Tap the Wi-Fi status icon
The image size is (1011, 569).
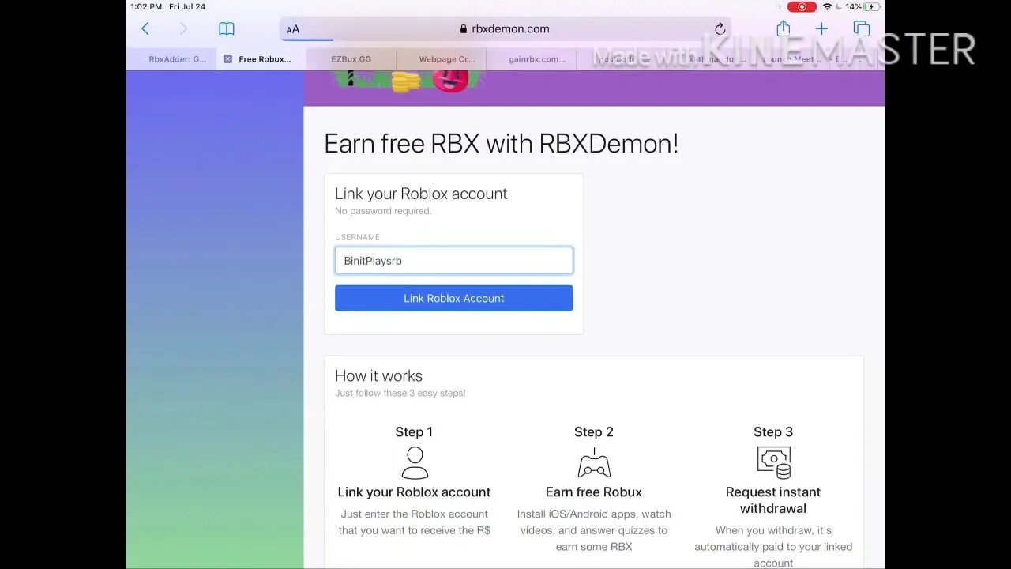(828, 6)
